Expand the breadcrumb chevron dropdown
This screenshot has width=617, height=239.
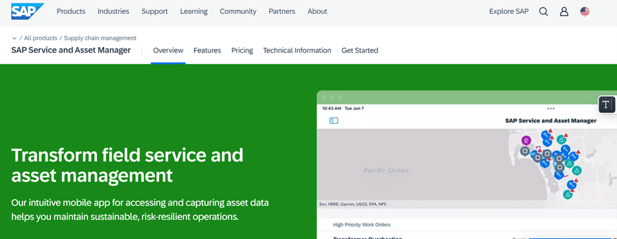click(x=14, y=38)
